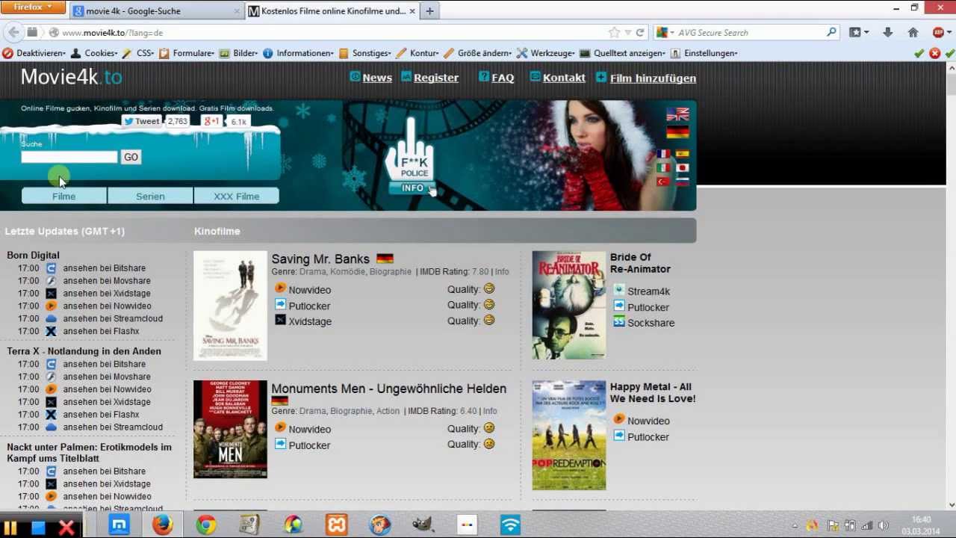Click the GO search button
956x538 pixels.
[x=131, y=157]
